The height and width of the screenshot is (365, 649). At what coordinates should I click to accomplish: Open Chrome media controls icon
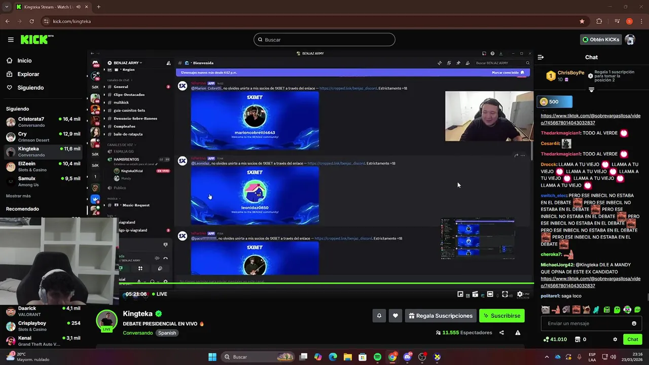coord(617,21)
